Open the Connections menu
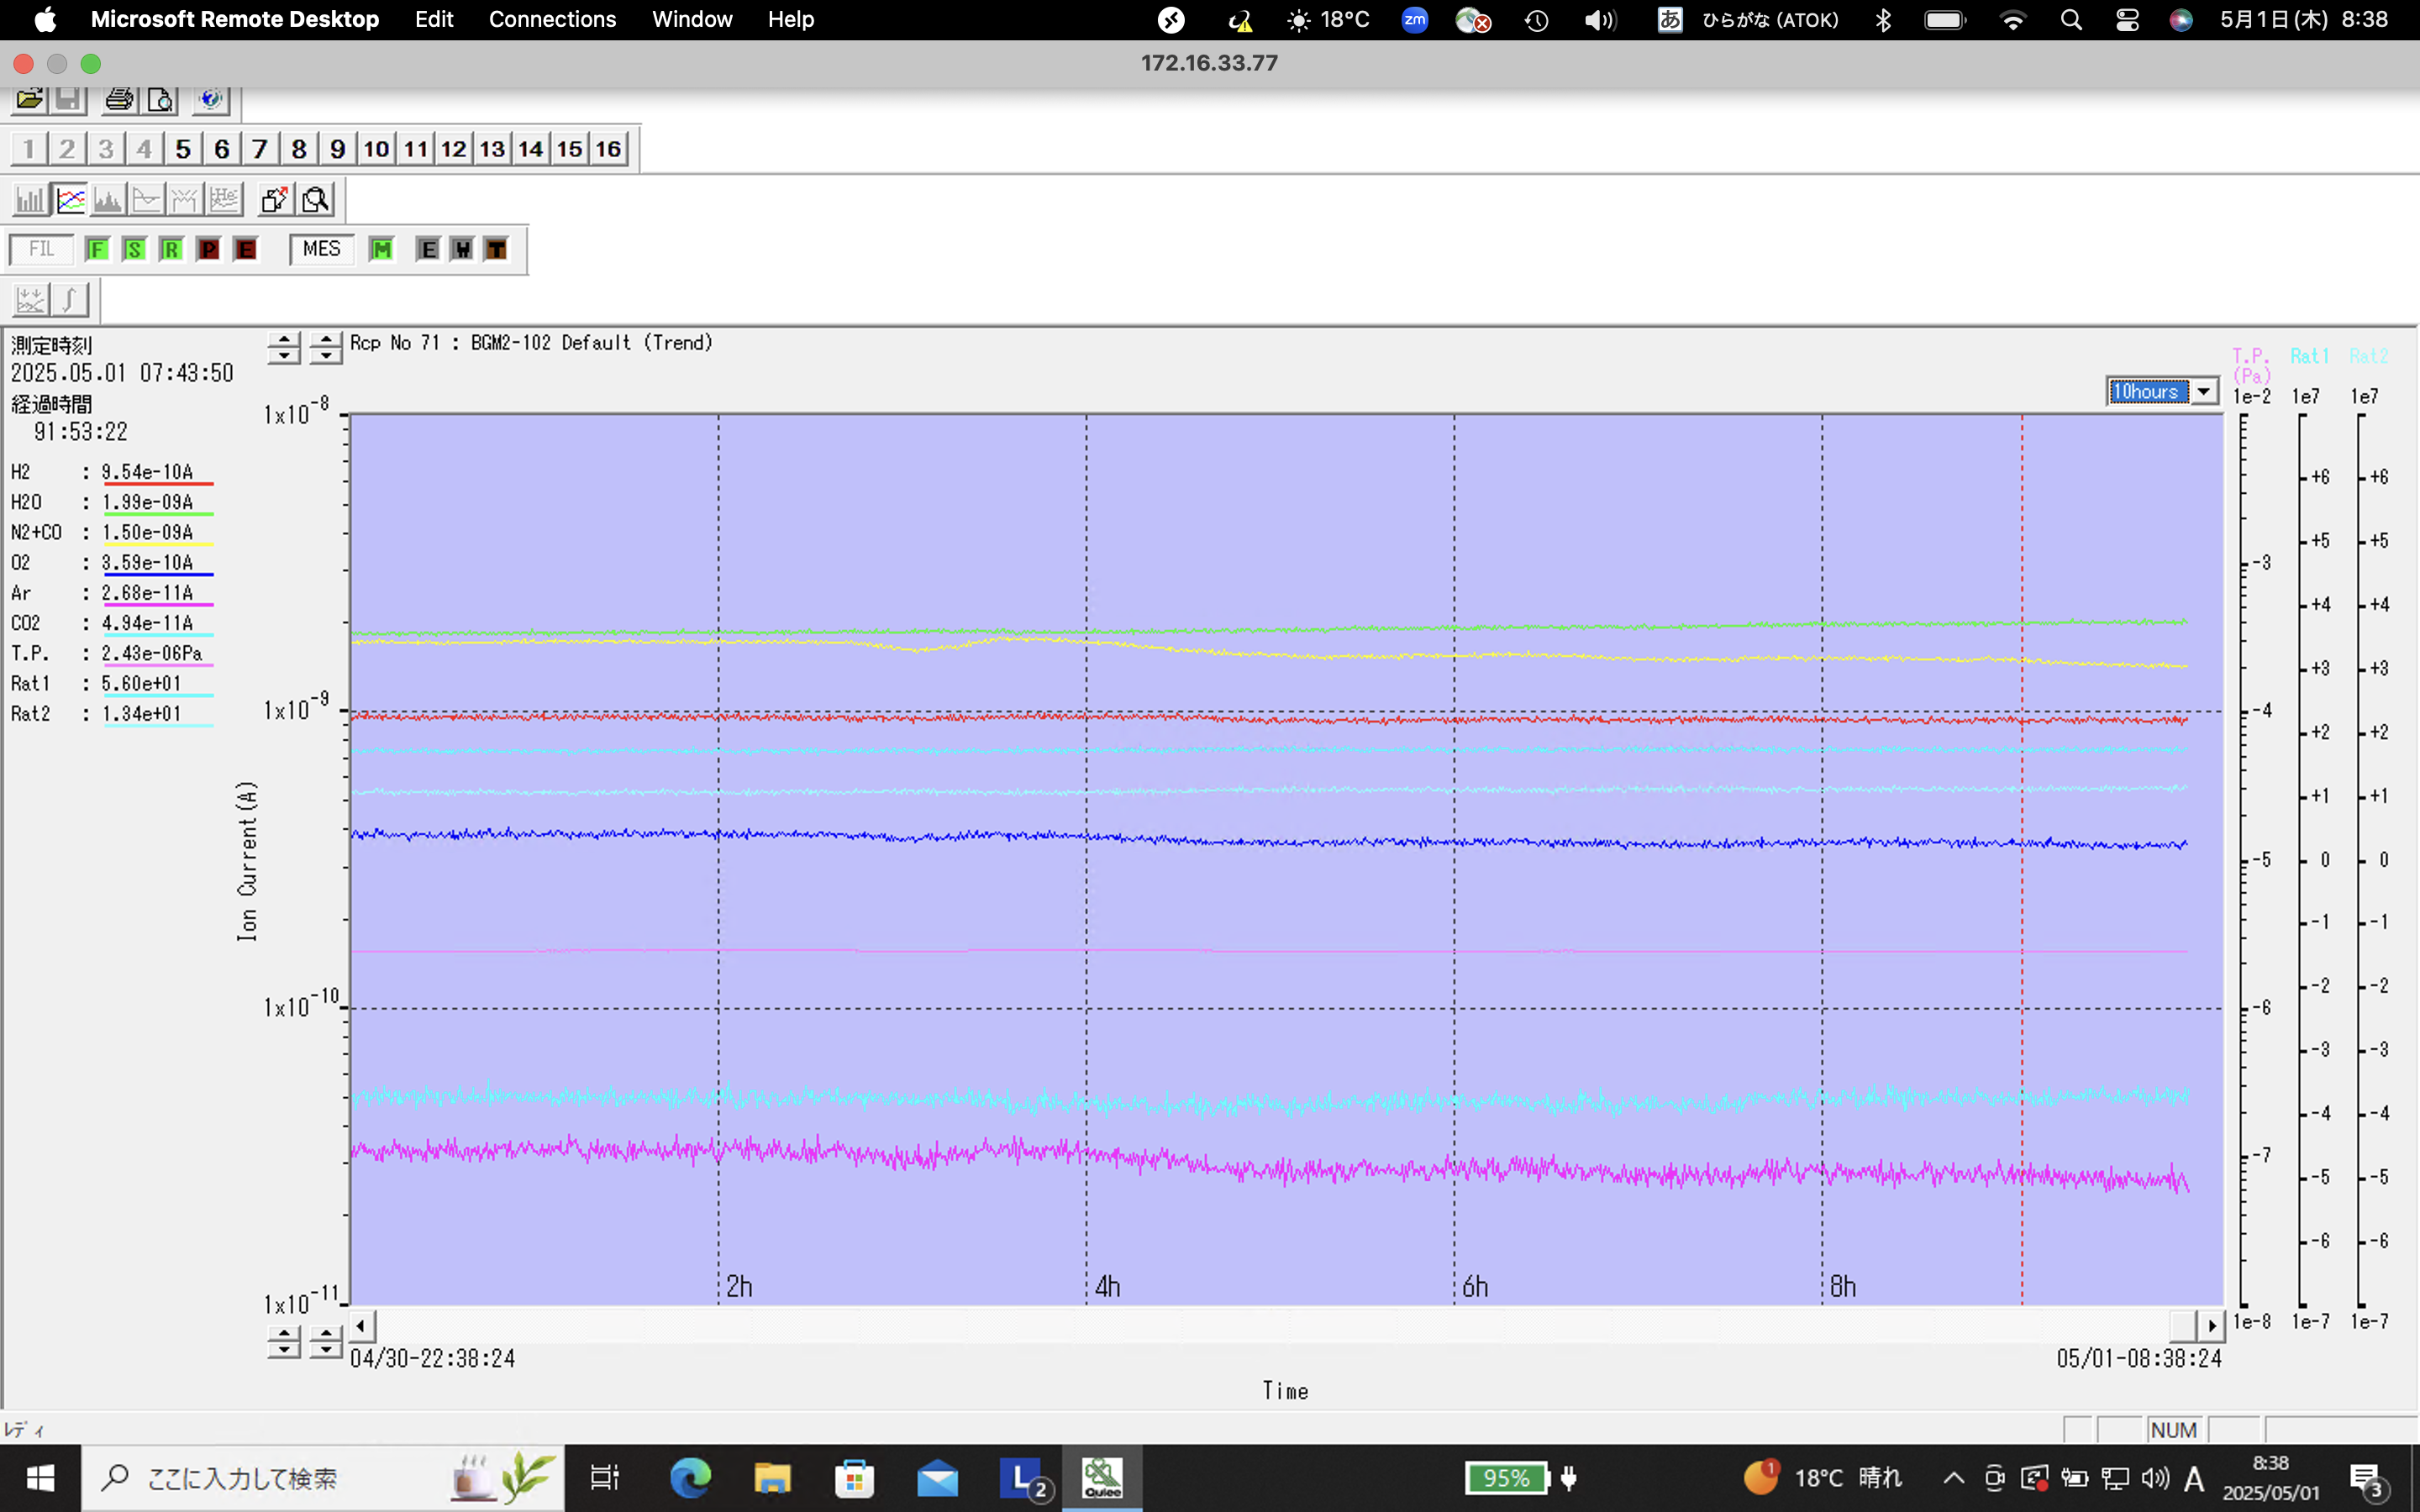2420x1512 pixels. pyautogui.click(x=552, y=20)
